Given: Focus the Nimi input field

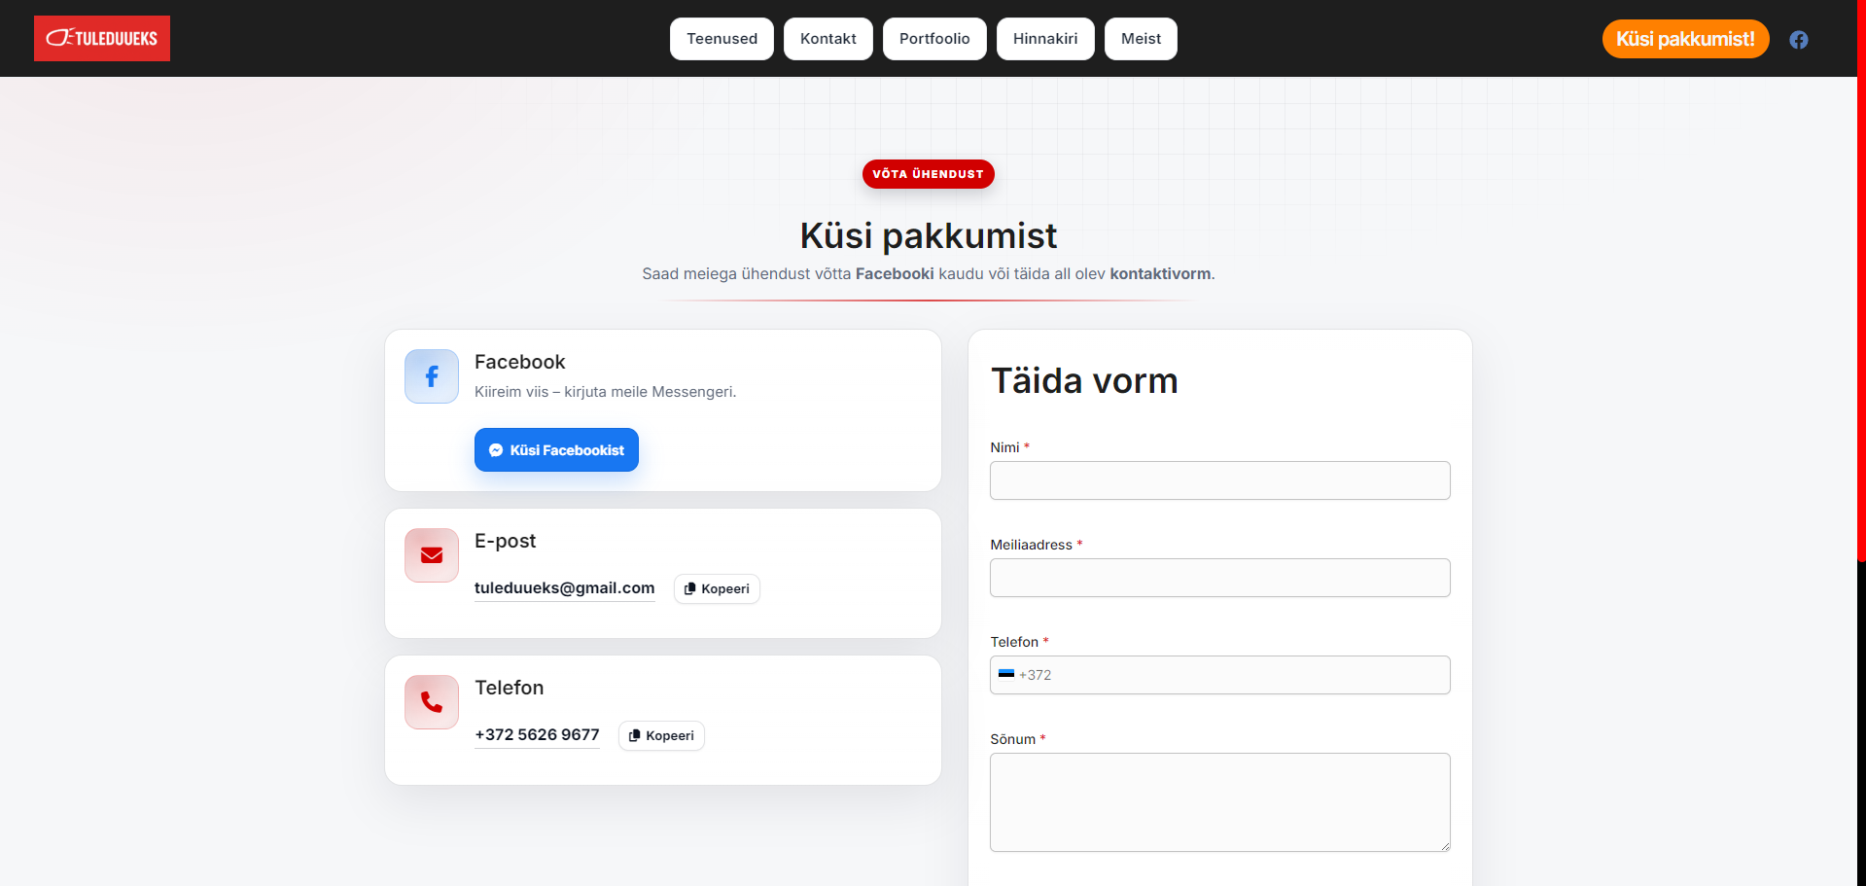Looking at the screenshot, I should tap(1219, 480).
